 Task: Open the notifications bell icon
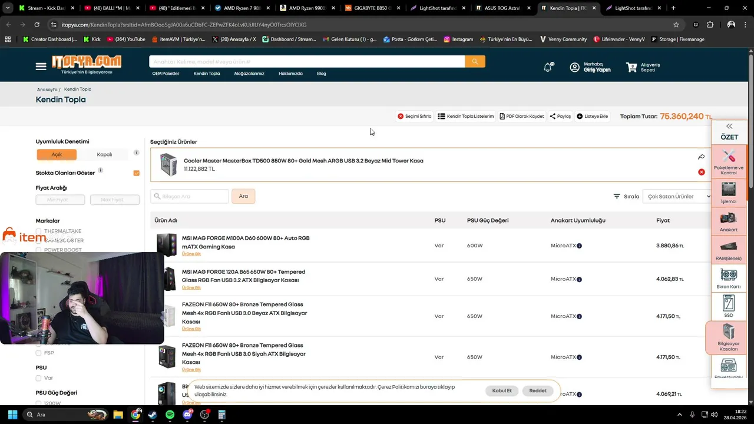click(548, 67)
